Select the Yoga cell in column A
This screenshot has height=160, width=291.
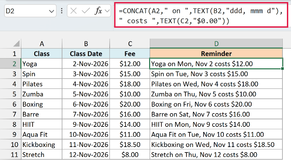41,64
